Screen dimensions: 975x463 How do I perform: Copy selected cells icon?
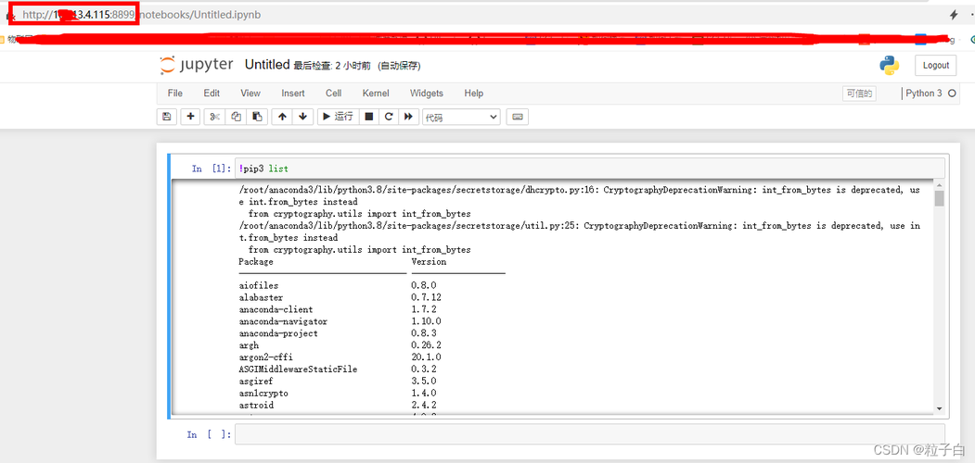237,116
